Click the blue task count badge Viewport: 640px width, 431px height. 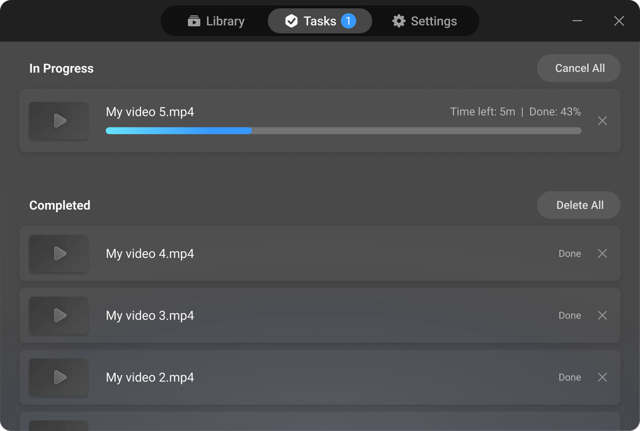tap(348, 21)
